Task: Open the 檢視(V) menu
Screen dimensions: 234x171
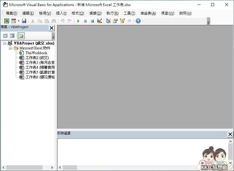Action: 45,13
